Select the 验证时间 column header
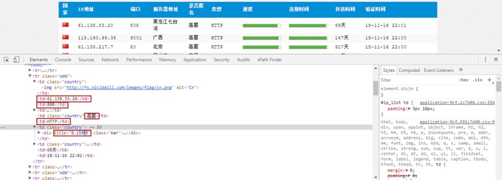The height and width of the screenshot is (180, 502). tap(375, 9)
